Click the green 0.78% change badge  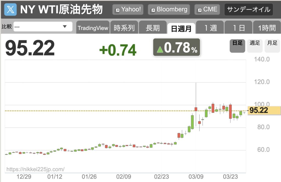pyautogui.click(x=176, y=47)
